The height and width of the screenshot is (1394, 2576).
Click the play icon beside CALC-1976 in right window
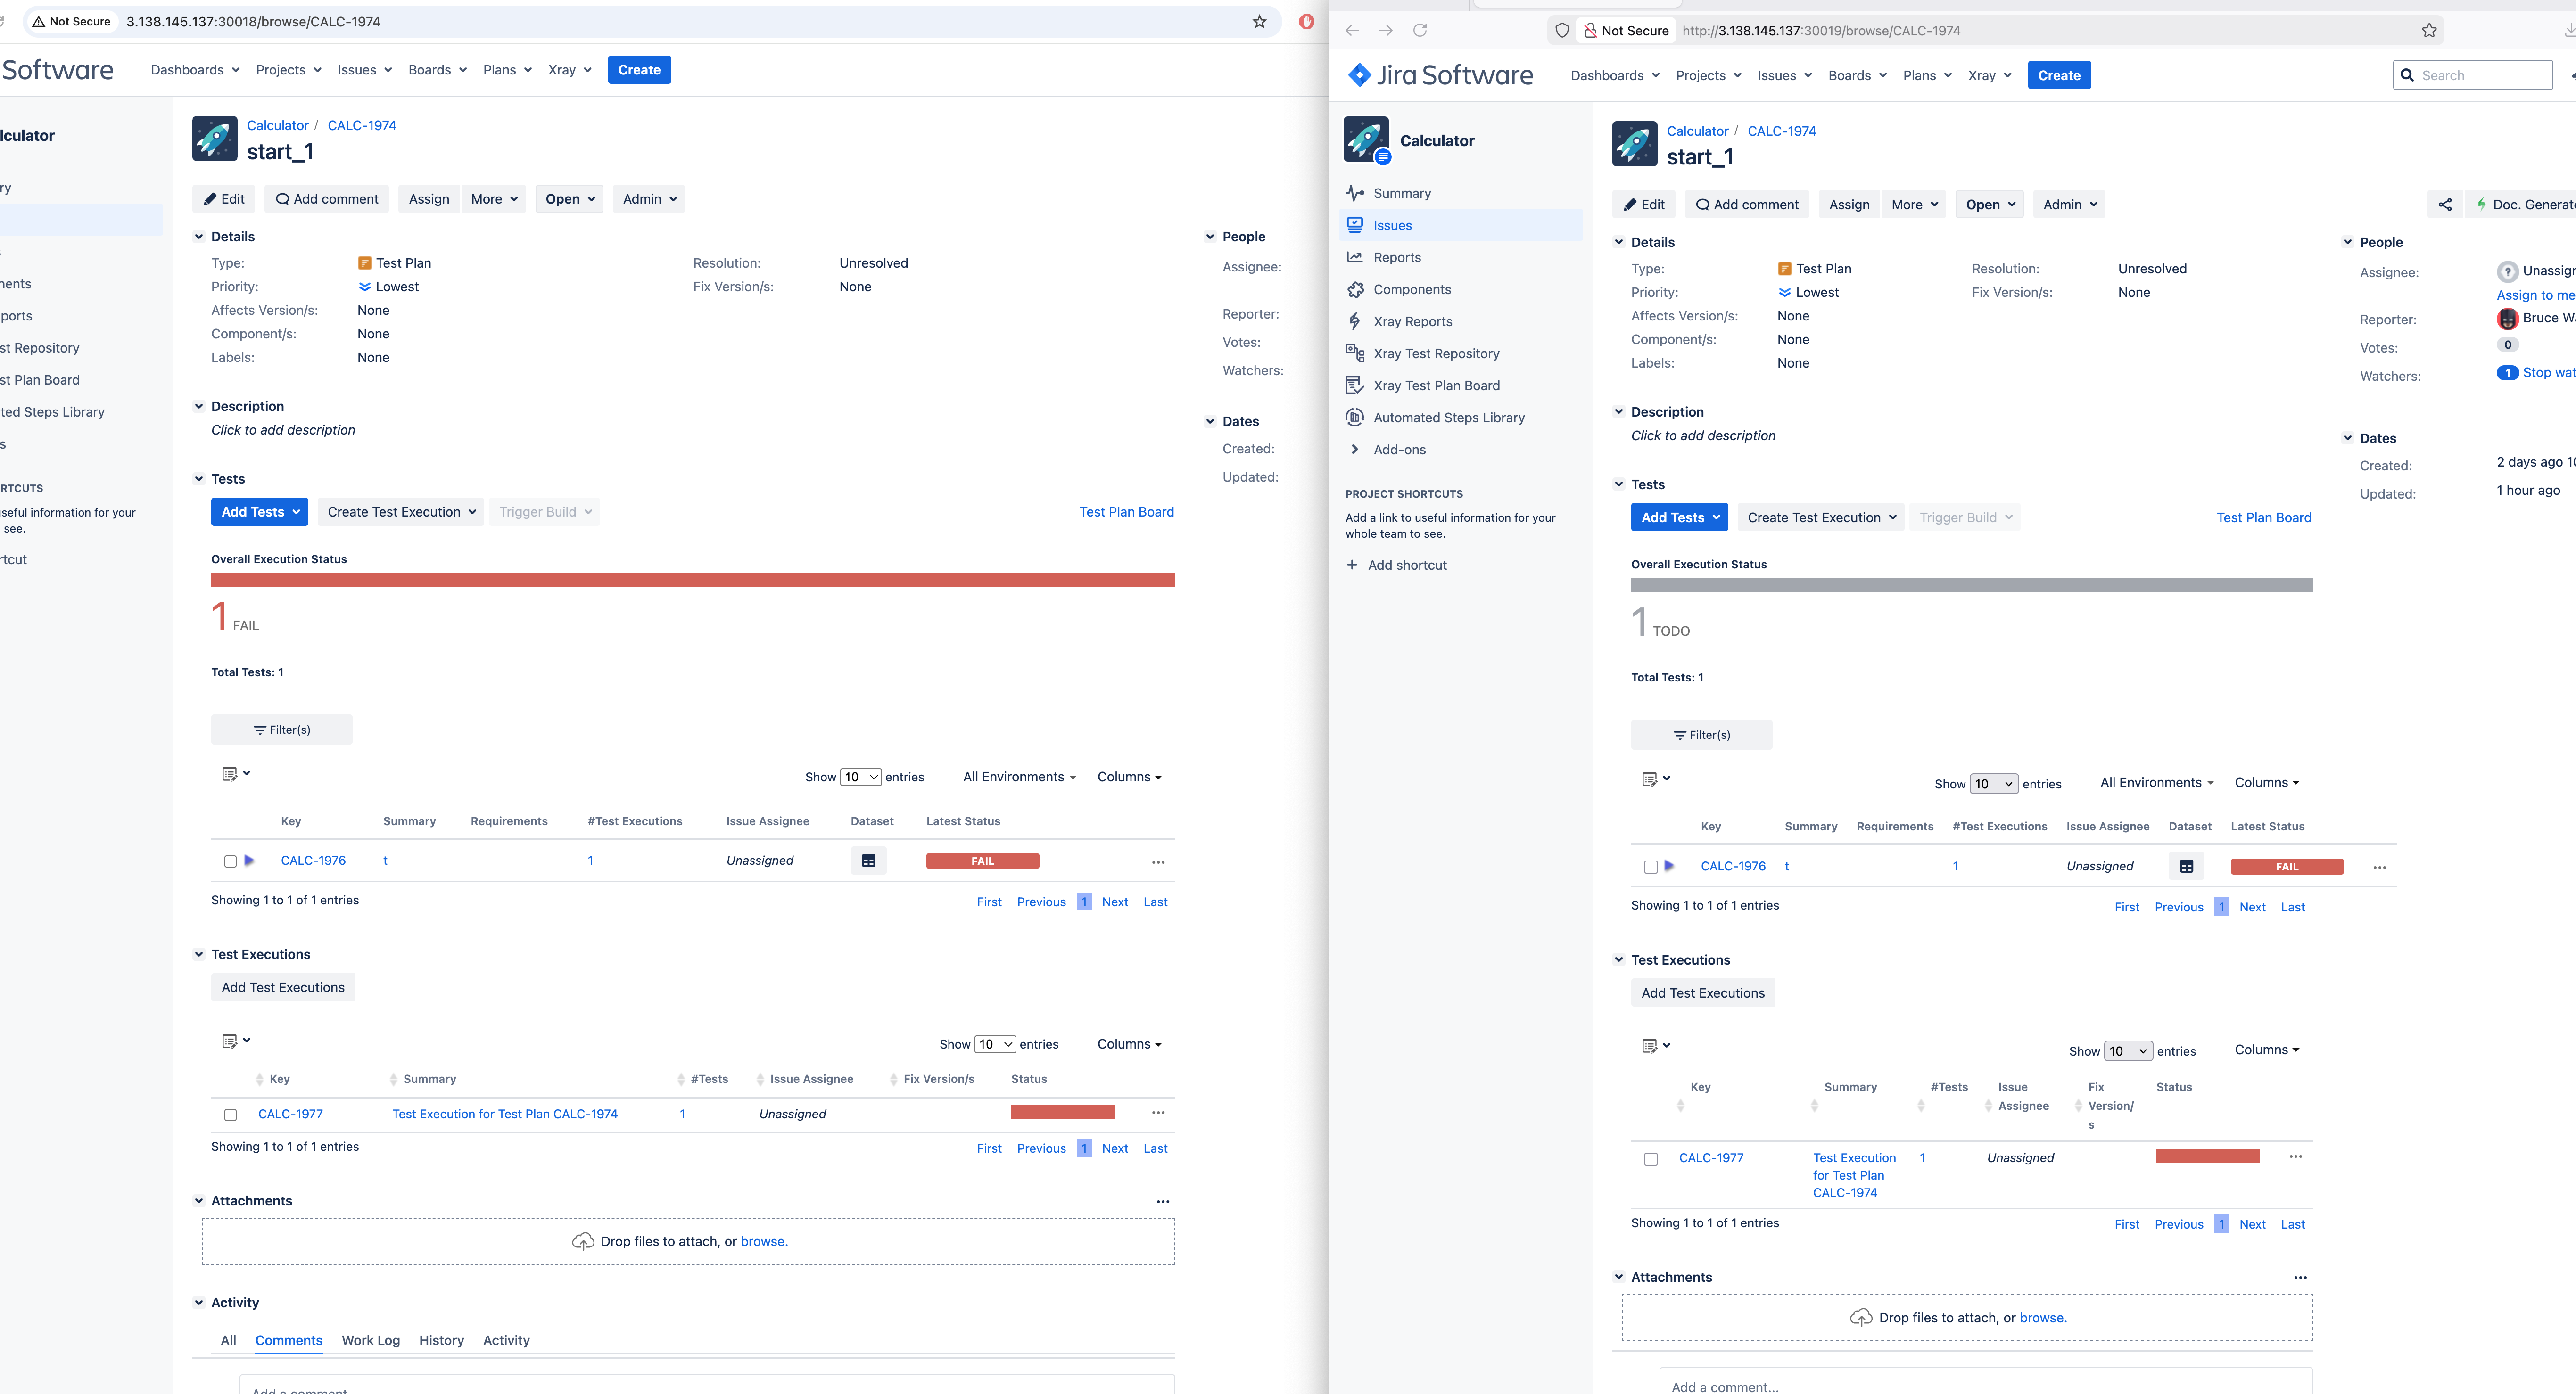click(x=1669, y=866)
